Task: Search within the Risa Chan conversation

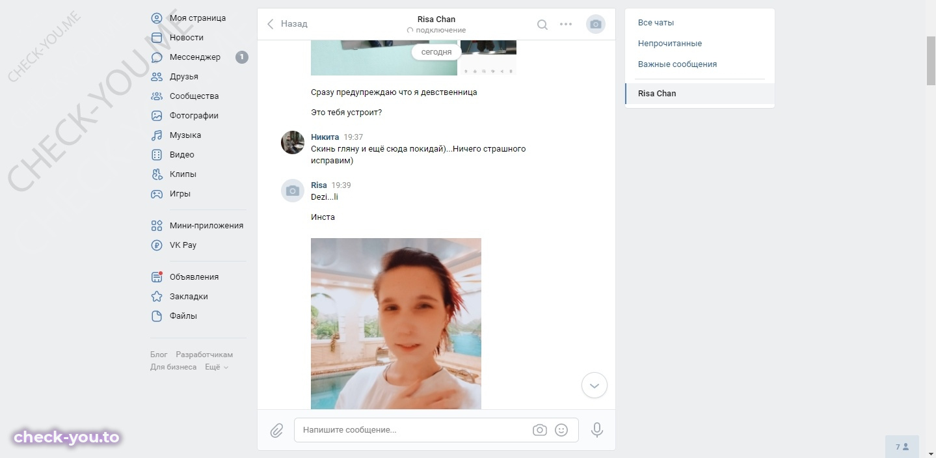Action: (542, 24)
